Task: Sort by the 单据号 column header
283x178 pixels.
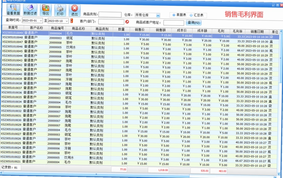Action: pos(13,28)
